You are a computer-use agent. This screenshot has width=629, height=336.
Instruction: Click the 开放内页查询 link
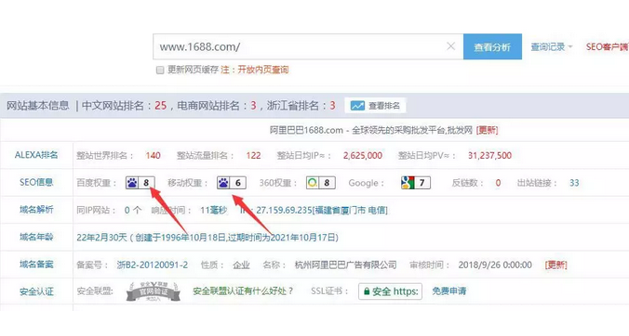[263, 70]
